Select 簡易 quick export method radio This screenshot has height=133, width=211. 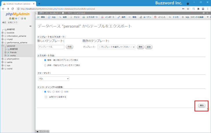(x=45, y=60)
